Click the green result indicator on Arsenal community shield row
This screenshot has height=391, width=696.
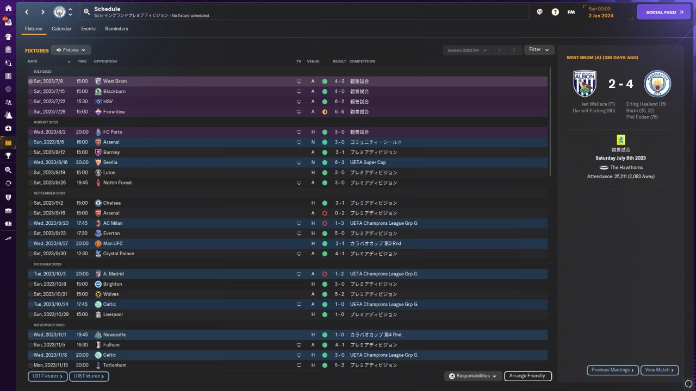(325, 142)
